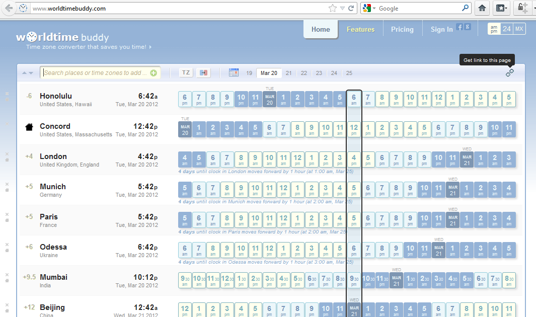Select the MAR 21 cell in London row
Screen dimensions: 536x317
tap(467, 160)
